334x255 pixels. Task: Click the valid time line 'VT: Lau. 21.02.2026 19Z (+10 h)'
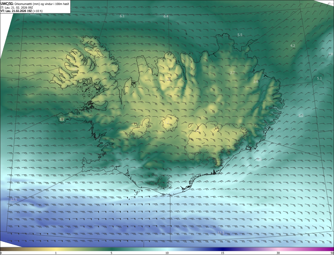pos(22,11)
